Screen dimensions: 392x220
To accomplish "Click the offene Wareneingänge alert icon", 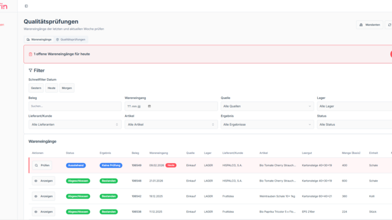I will [30, 54].
